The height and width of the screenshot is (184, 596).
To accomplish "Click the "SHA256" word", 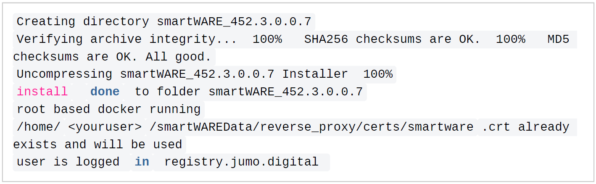I will coord(326,39).
